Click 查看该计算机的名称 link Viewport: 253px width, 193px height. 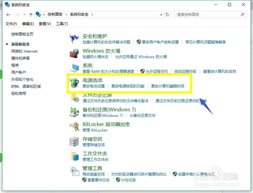coord(220,72)
